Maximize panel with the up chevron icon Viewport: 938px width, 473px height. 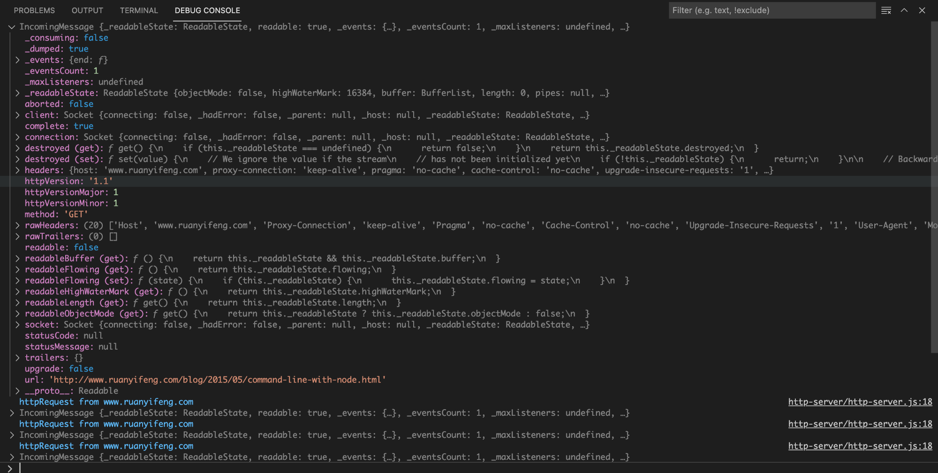[904, 10]
